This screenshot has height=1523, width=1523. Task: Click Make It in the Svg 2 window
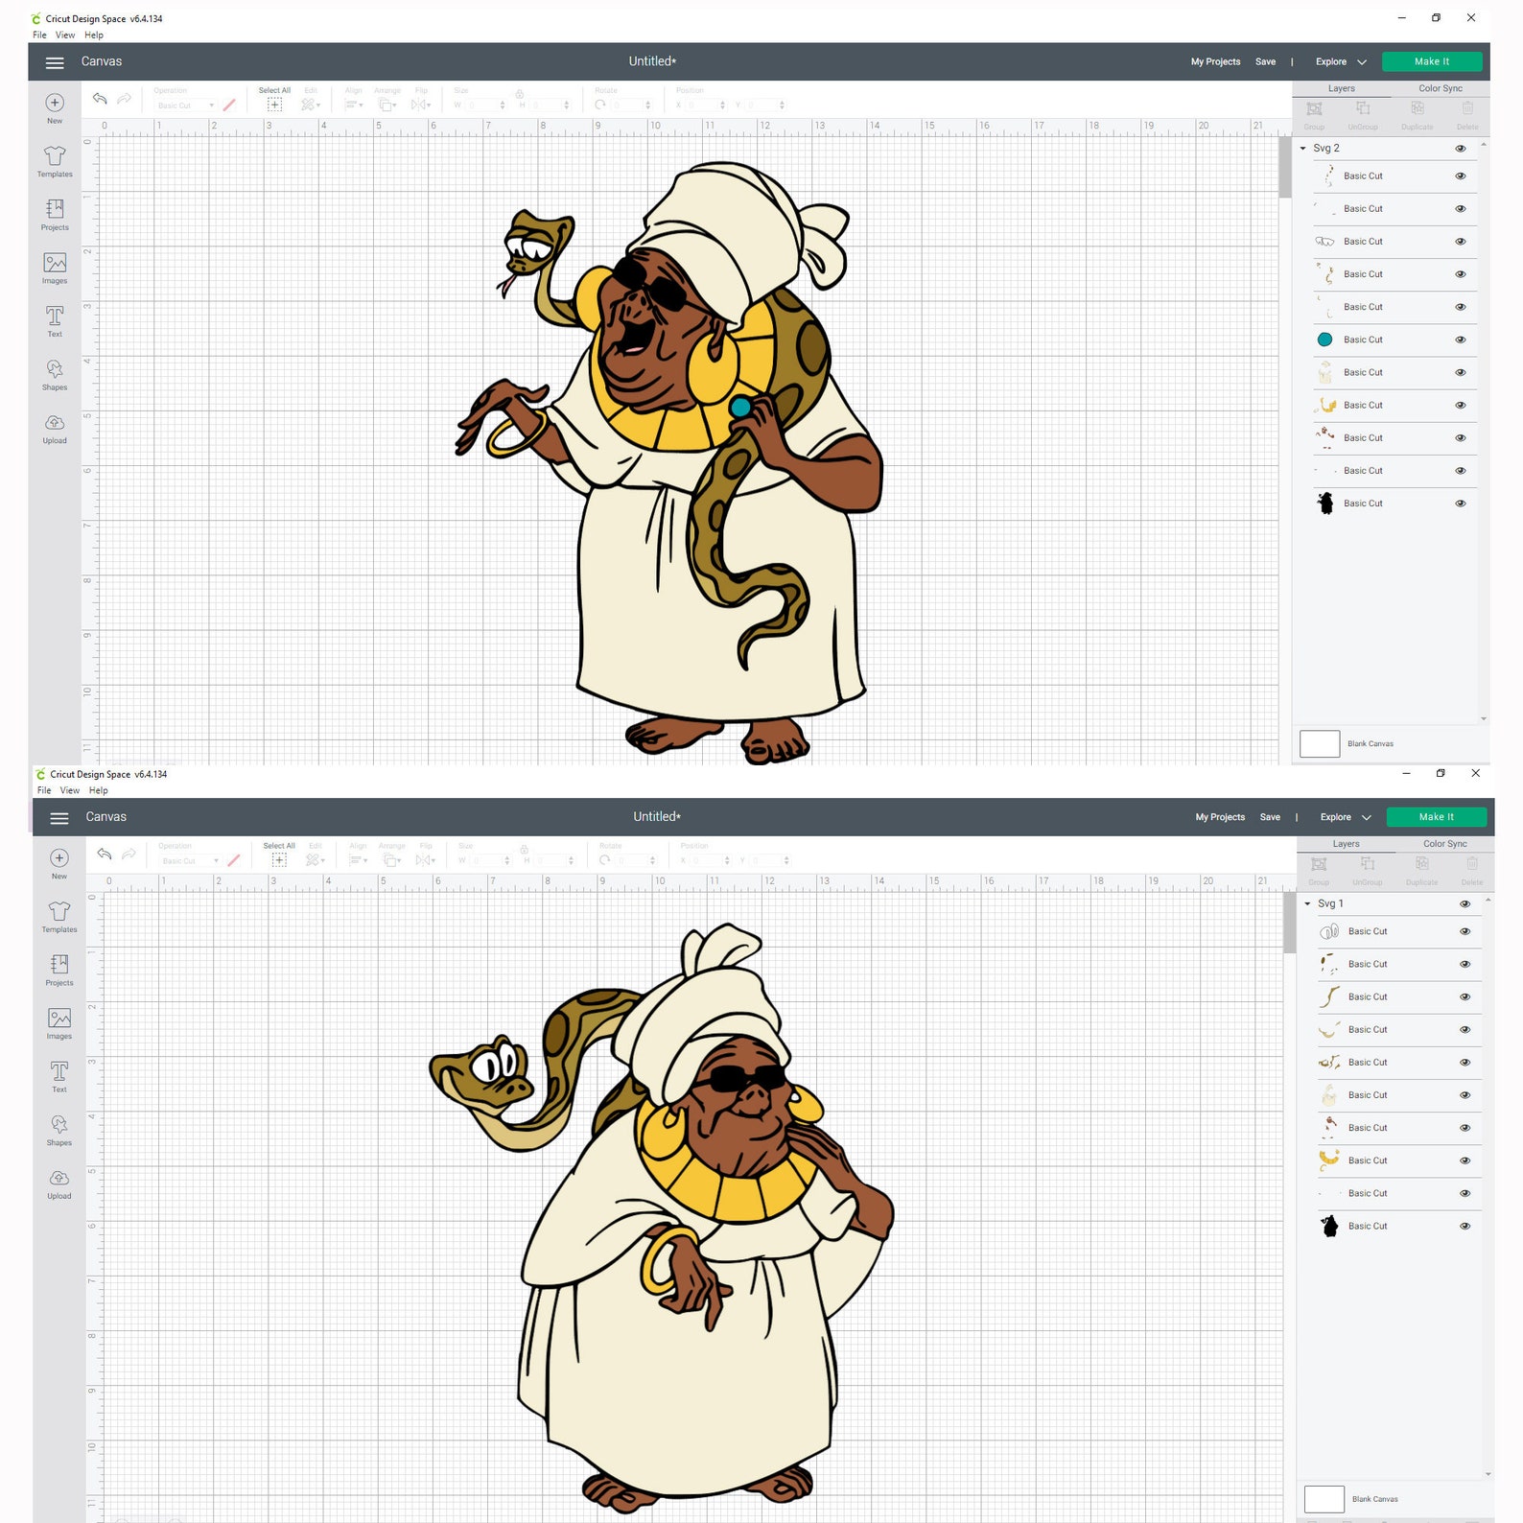coord(1432,62)
